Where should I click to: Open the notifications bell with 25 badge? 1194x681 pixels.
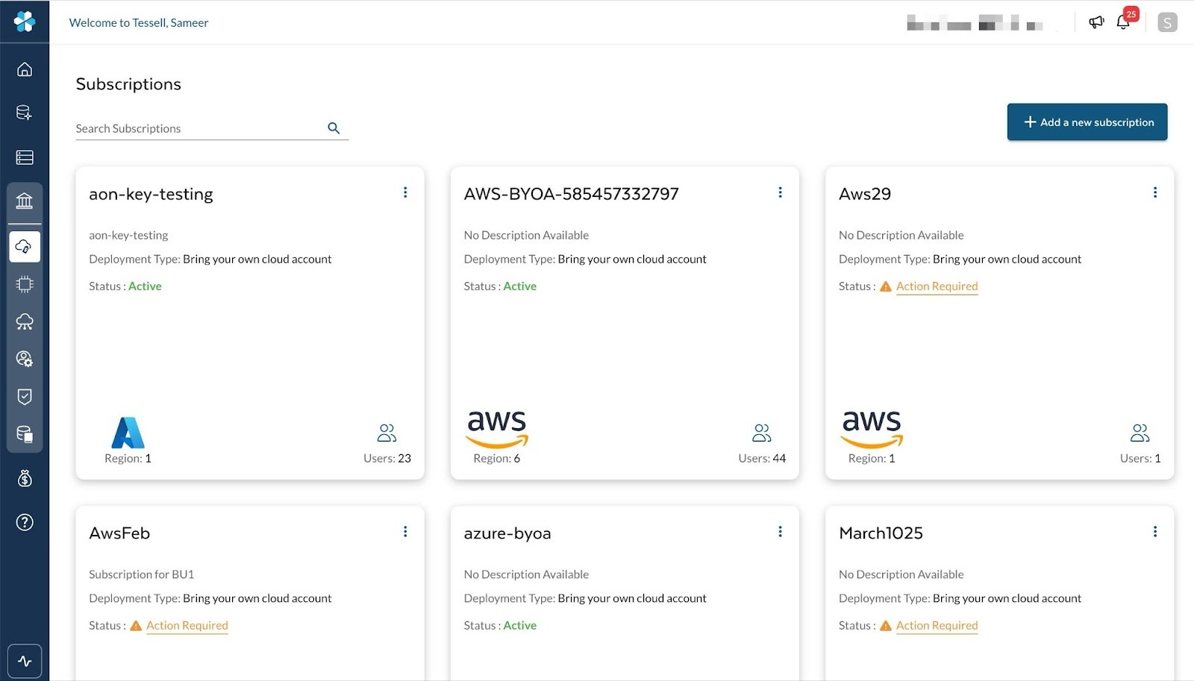(x=1123, y=22)
